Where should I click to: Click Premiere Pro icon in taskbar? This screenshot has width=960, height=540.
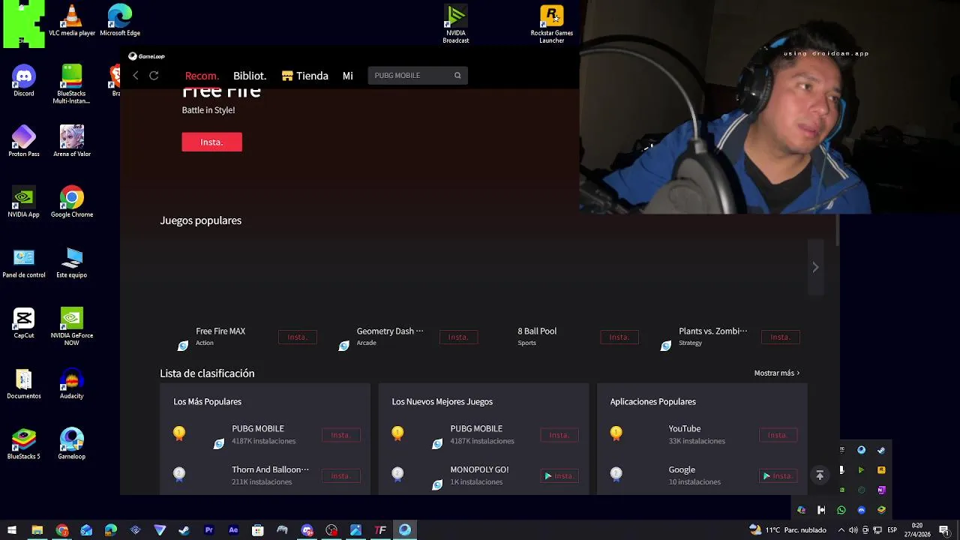(209, 530)
